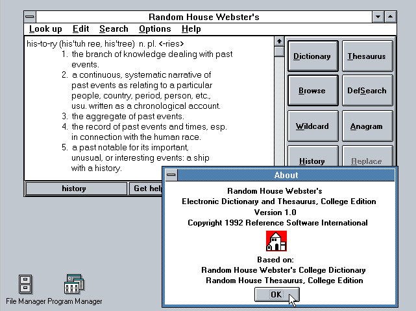Open the Edit menu
Image resolution: width=416 pixels, height=311 pixels.
[x=81, y=29]
